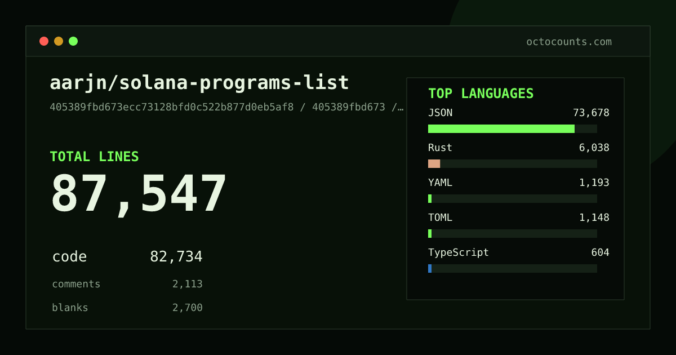Click the 82,734 code count
The height and width of the screenshot is (355, 676).
[176, 257]
